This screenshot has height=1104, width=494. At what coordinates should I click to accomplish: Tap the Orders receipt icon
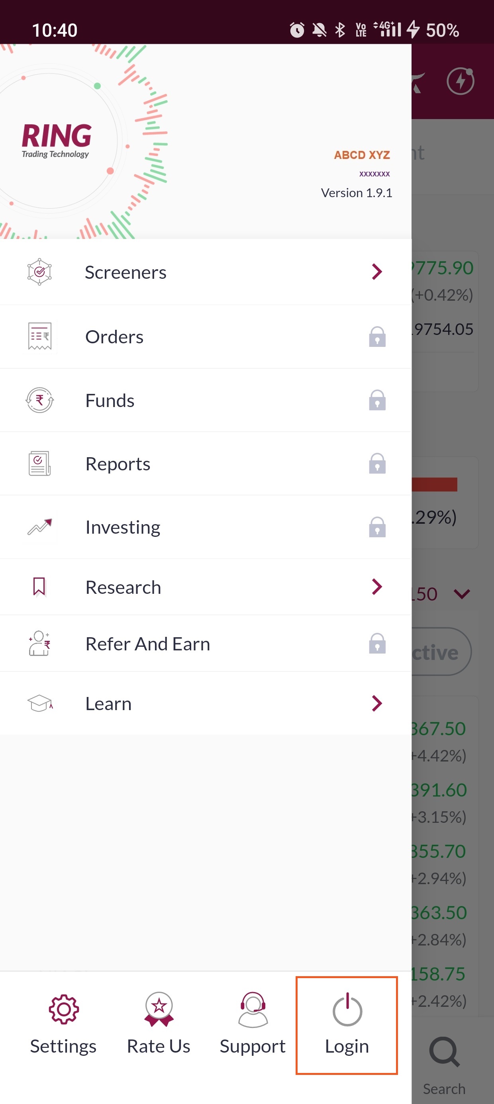coord(39,337)
